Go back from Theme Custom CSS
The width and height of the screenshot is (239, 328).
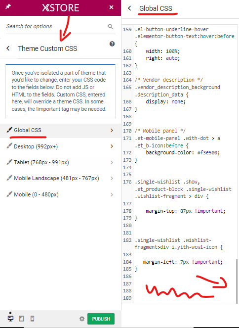tap(8, 48)
